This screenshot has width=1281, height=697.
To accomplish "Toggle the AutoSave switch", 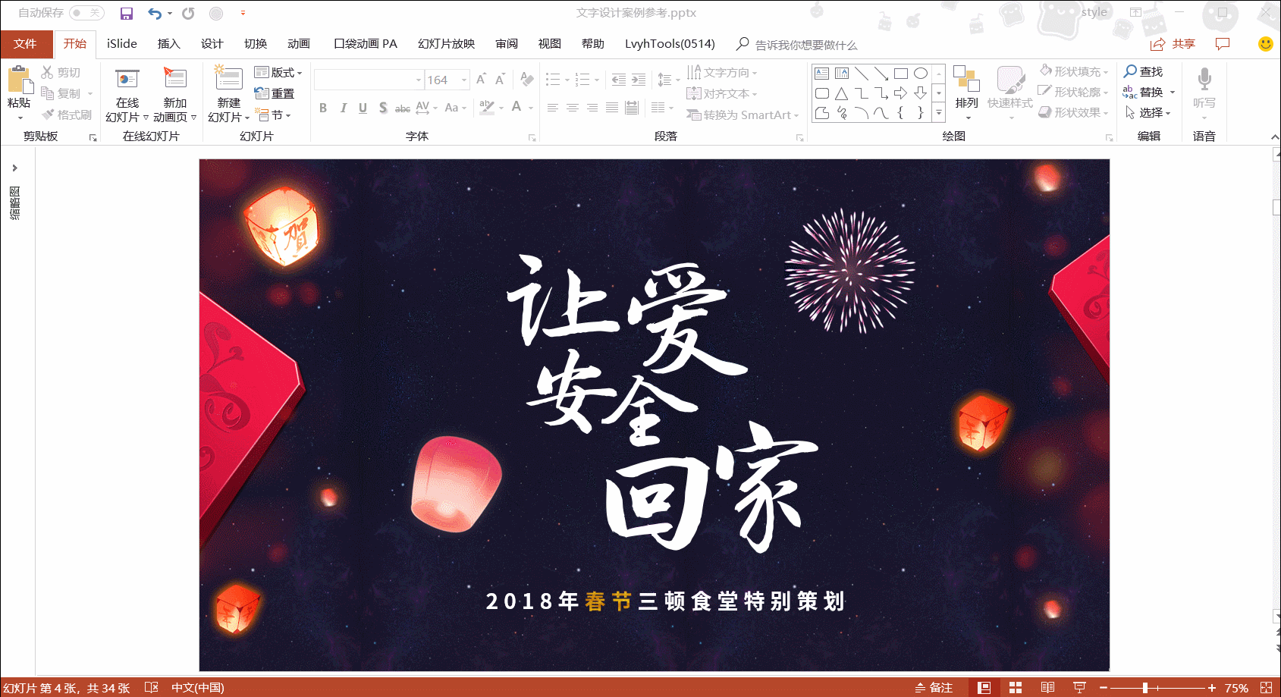I will click(x=86, y=13).
